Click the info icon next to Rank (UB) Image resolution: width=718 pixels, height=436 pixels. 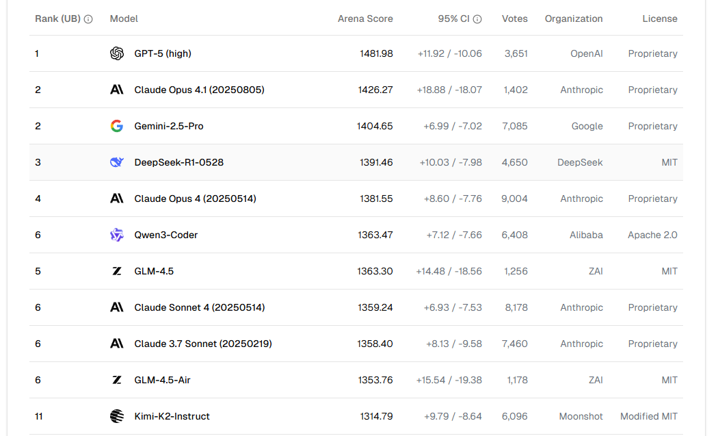(88, 19)
